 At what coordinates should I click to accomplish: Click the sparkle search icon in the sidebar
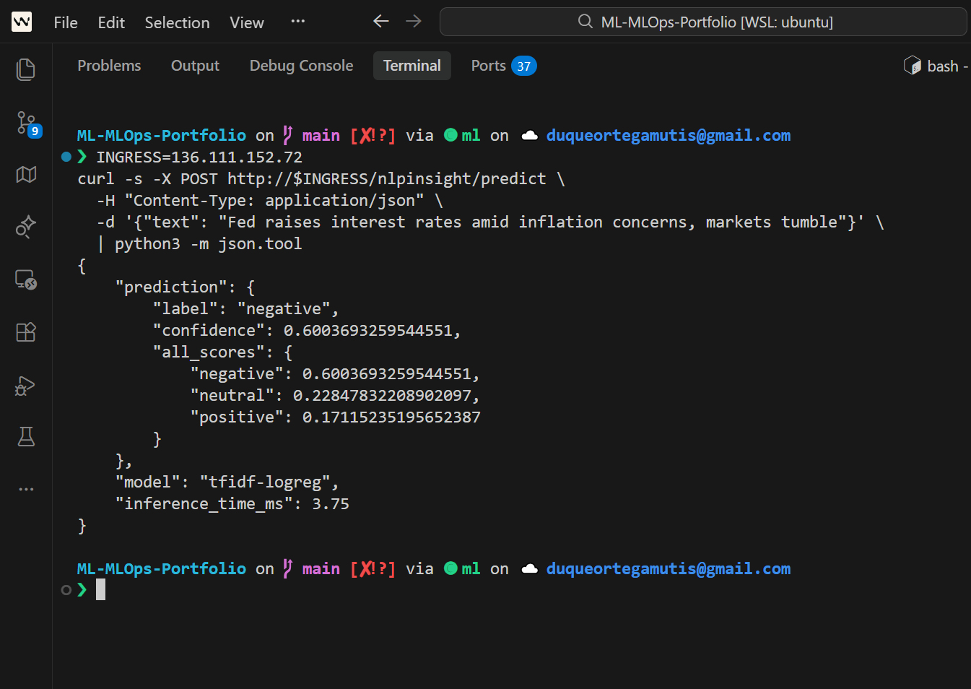(x=25, y=227)
